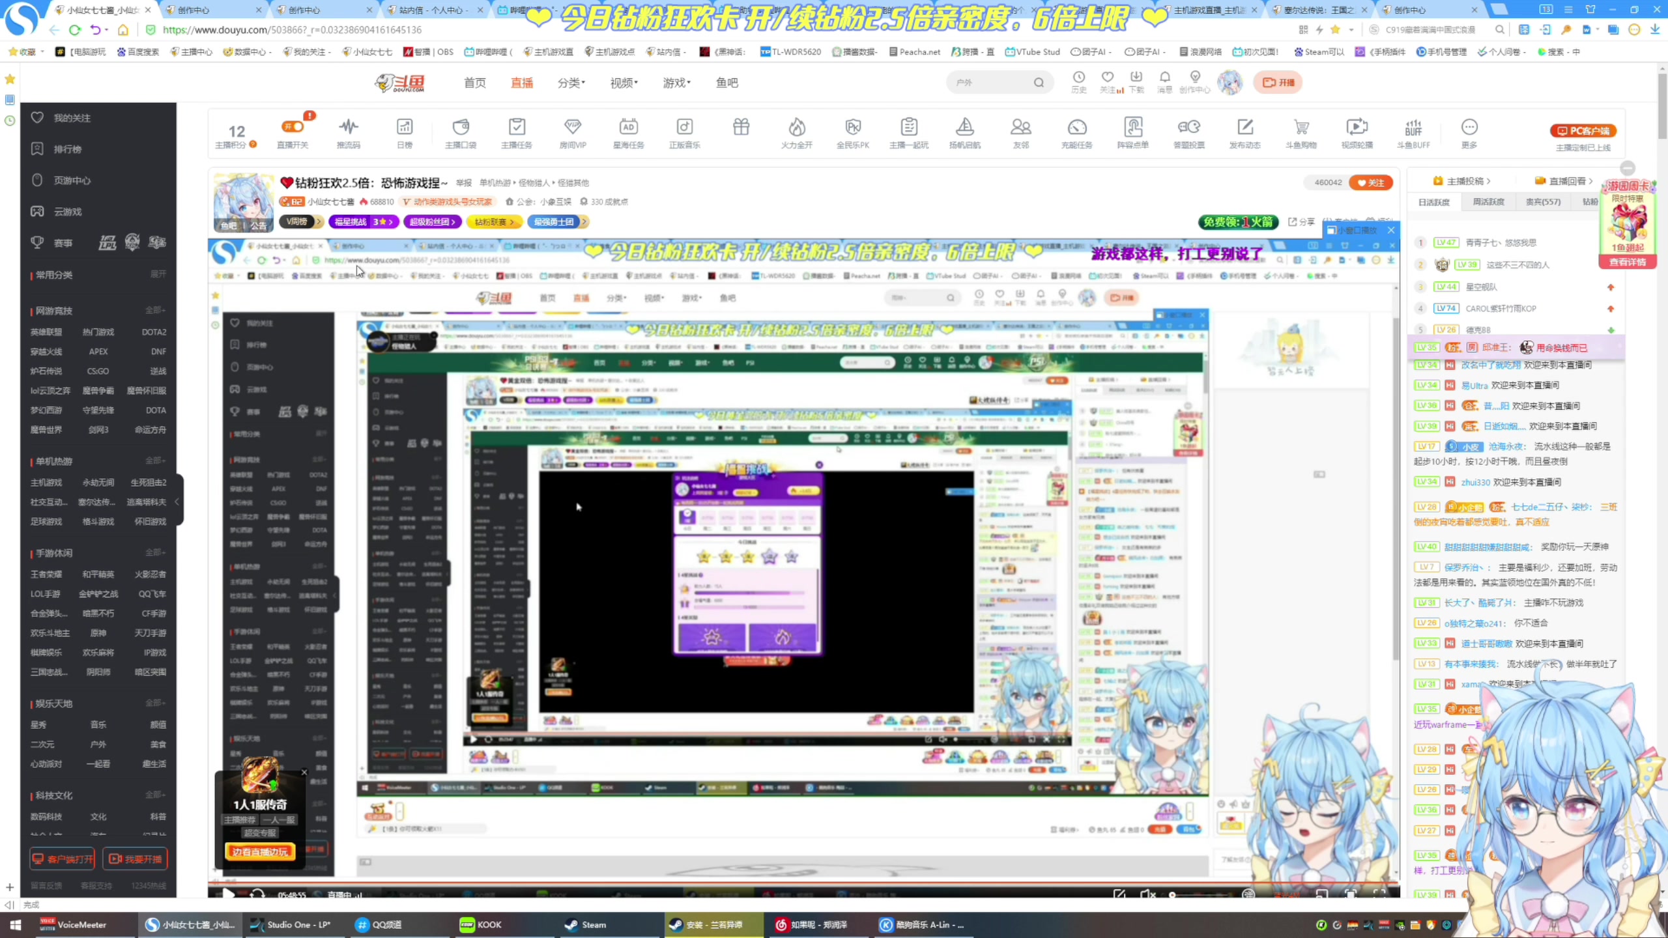1668x938 pixels.
Task: Expand 网游竞技 category with 全部 arrow
Action: (155, 310)
